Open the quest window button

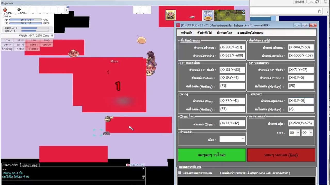point(34,44)
